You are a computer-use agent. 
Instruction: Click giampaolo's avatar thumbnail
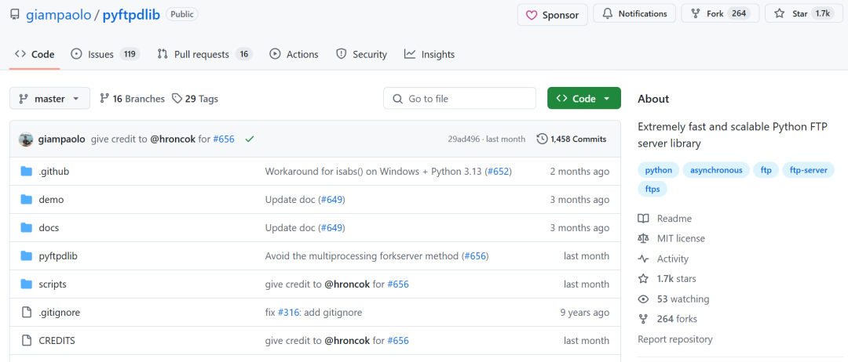[26, 139]
